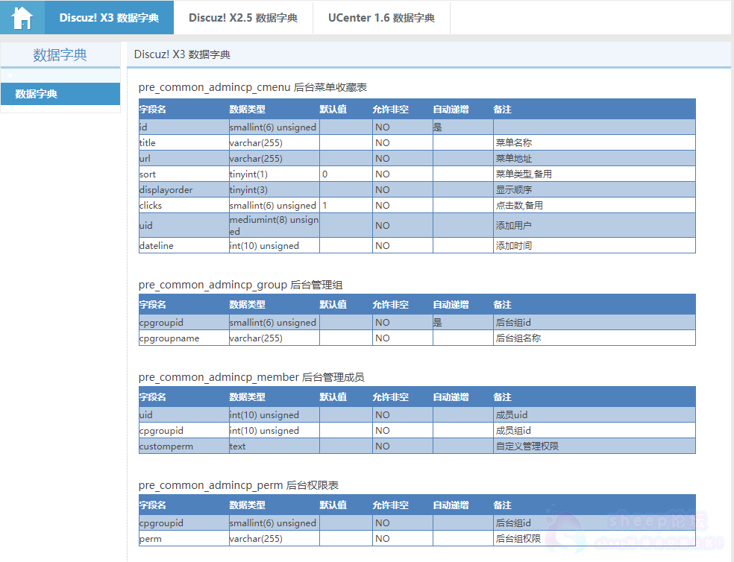
Task: Click the 成员uid remark cell
Action: (x=595, y=415)
